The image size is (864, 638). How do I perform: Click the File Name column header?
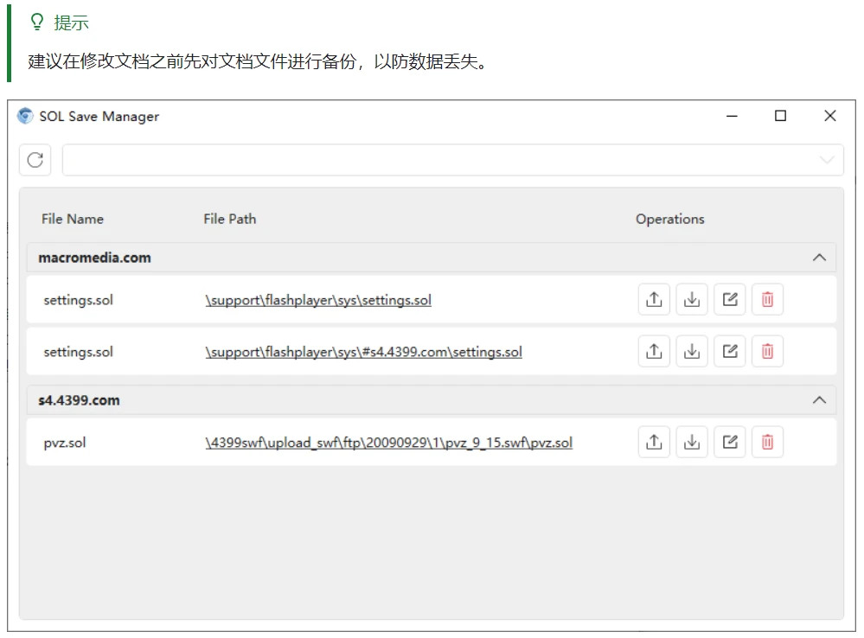tap(72, 220)
